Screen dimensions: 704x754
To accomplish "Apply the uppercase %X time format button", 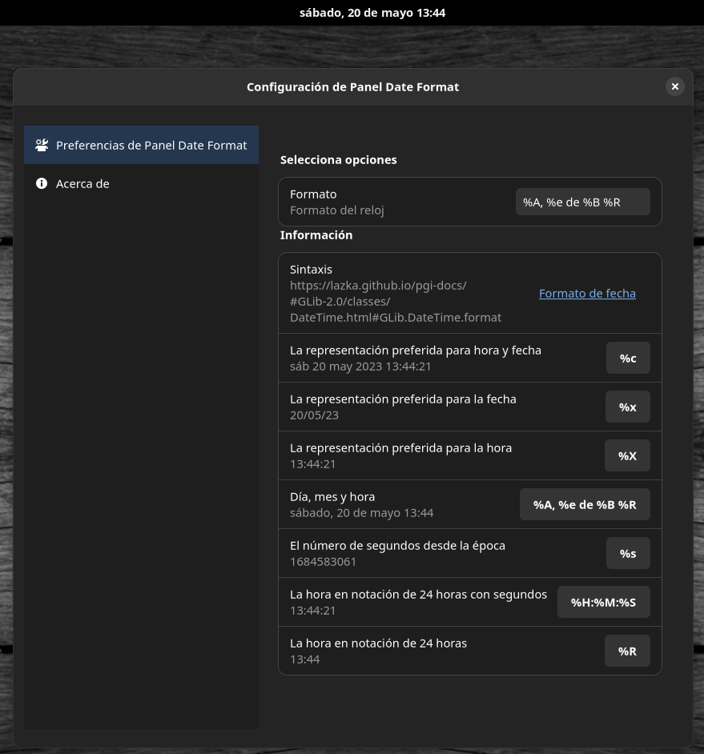I will (x=627, y=456).
